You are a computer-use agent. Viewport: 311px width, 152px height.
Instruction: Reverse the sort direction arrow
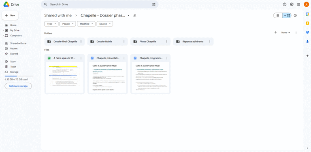pyautogui.click(x=275, y=33)
